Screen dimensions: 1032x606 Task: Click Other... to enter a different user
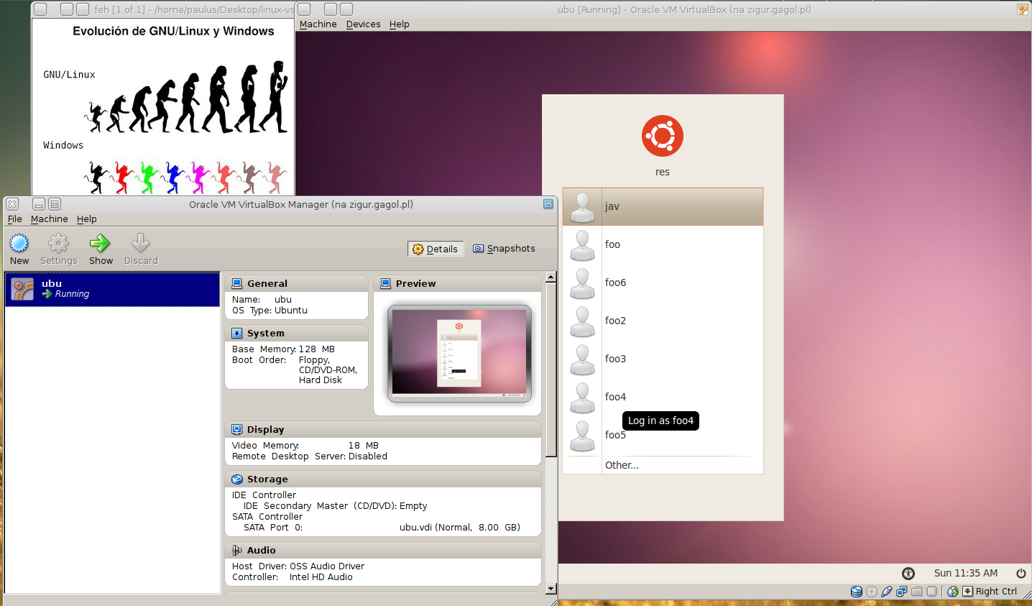point(622,465)
